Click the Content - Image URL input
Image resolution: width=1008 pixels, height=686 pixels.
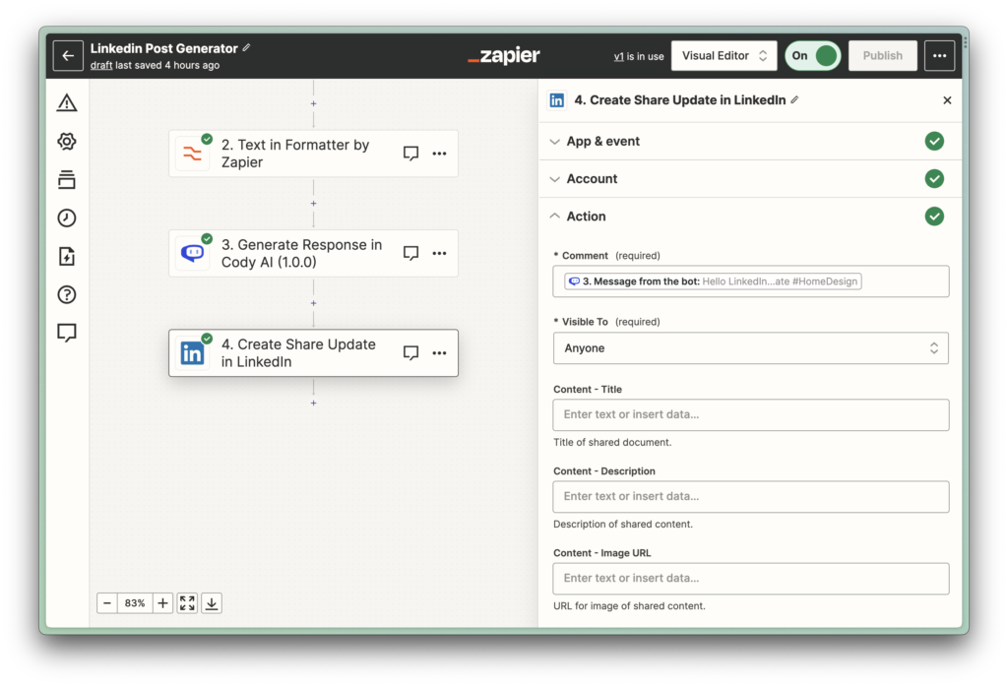[751, 578]
